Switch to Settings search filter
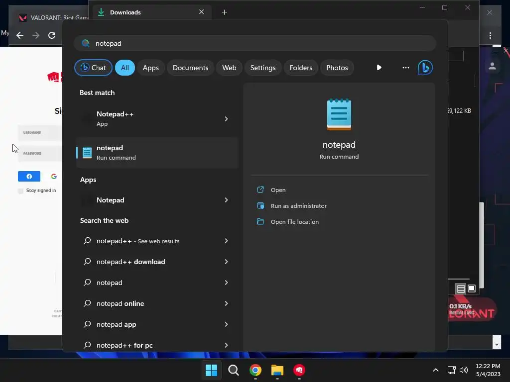 [263, 68]
